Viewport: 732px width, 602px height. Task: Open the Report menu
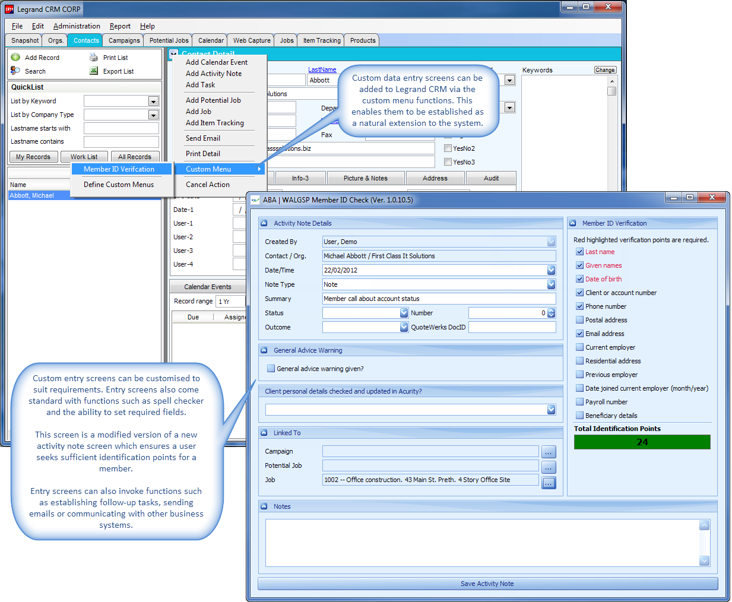[x=120, y=26]
